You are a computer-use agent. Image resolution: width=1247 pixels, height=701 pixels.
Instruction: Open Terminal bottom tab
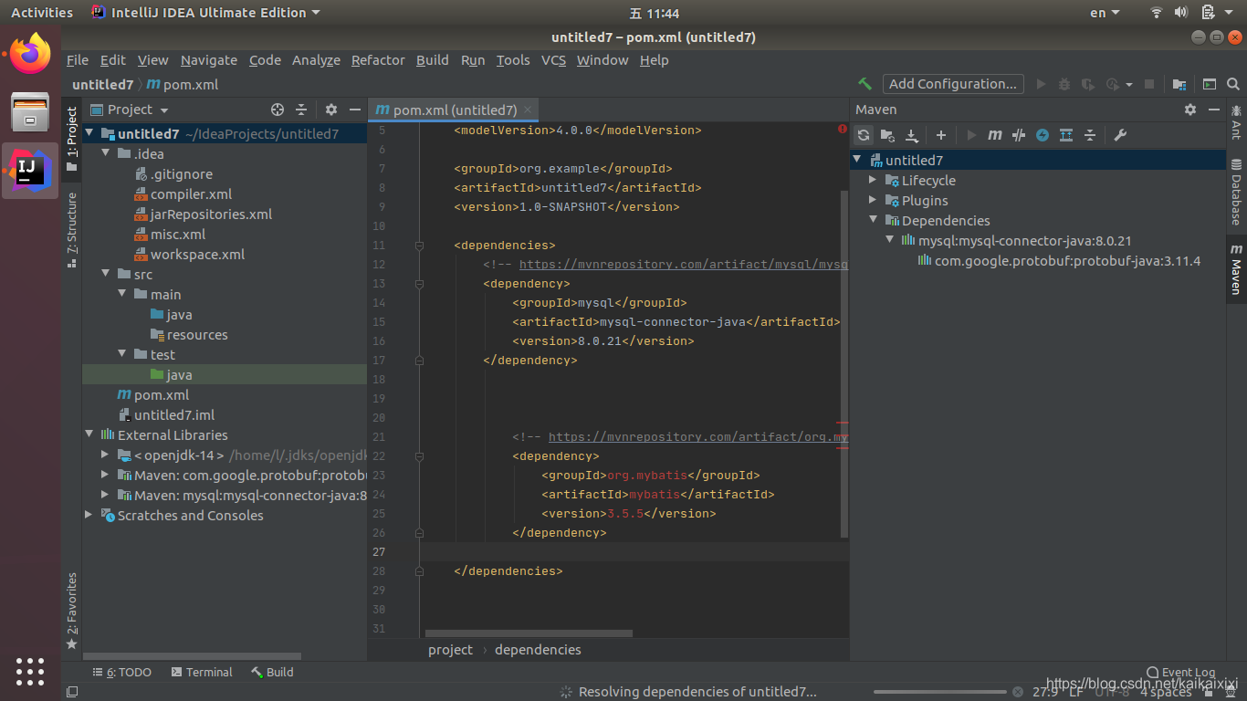point(201,672)
